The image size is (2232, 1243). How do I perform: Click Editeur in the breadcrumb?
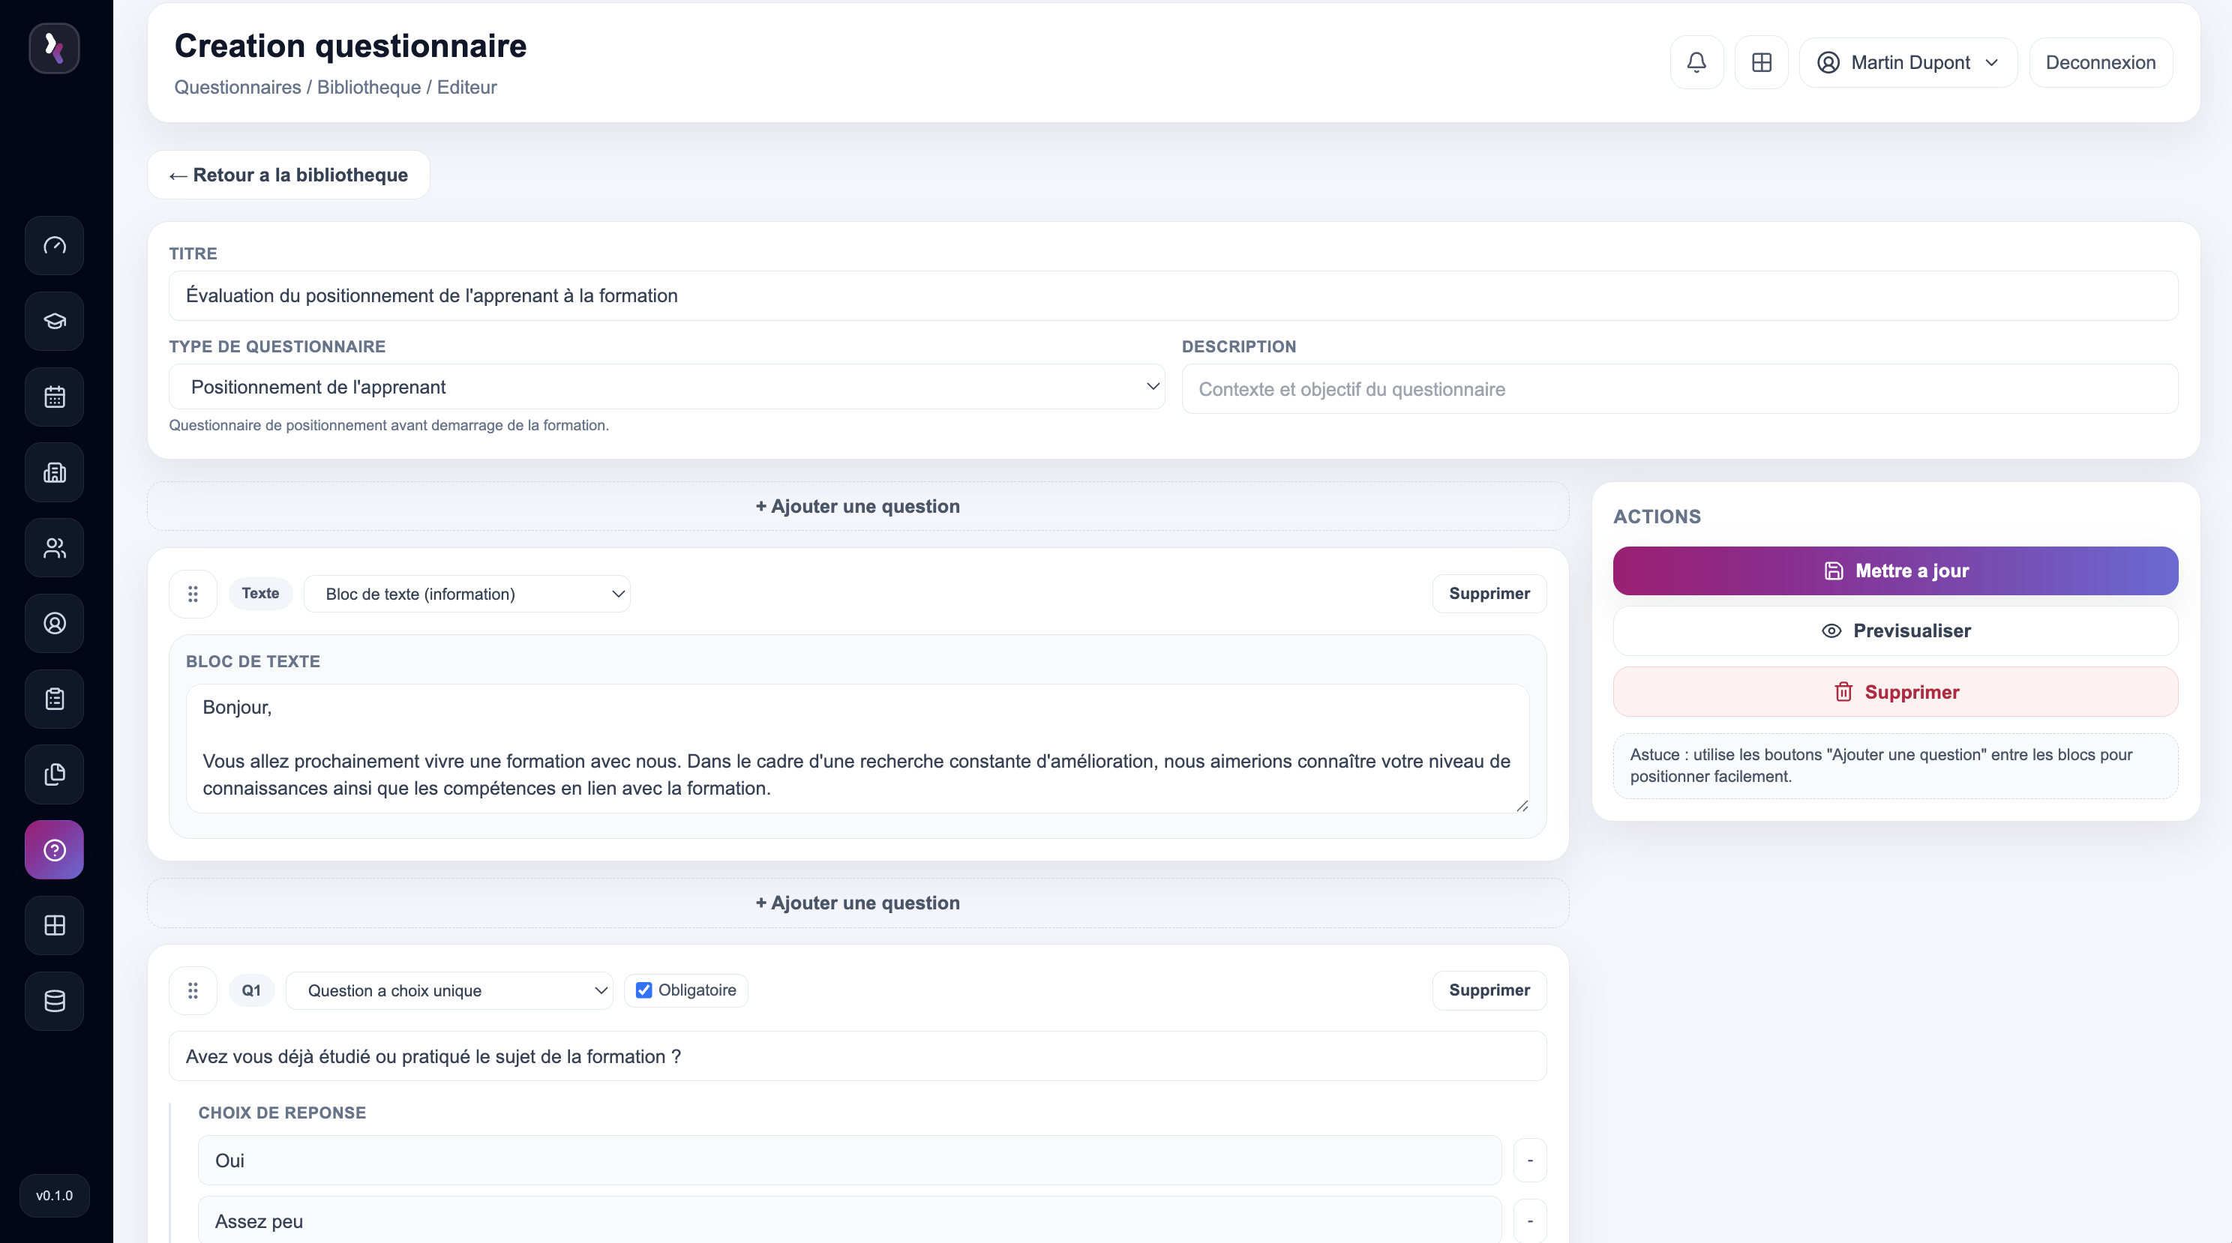point(467,88)
